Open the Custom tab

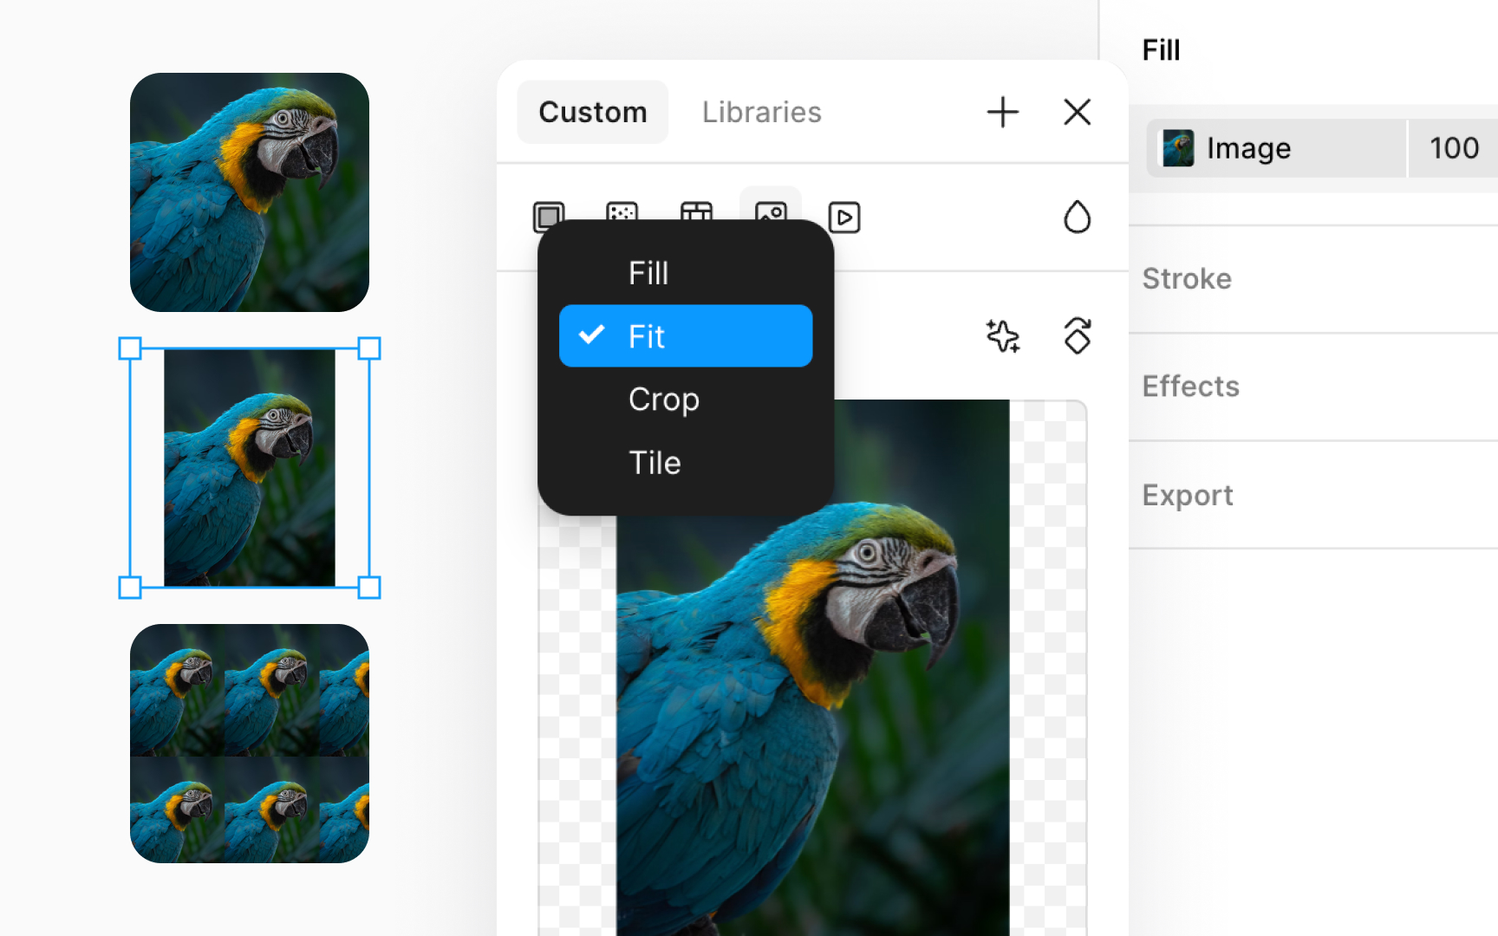tap(592, 112)
